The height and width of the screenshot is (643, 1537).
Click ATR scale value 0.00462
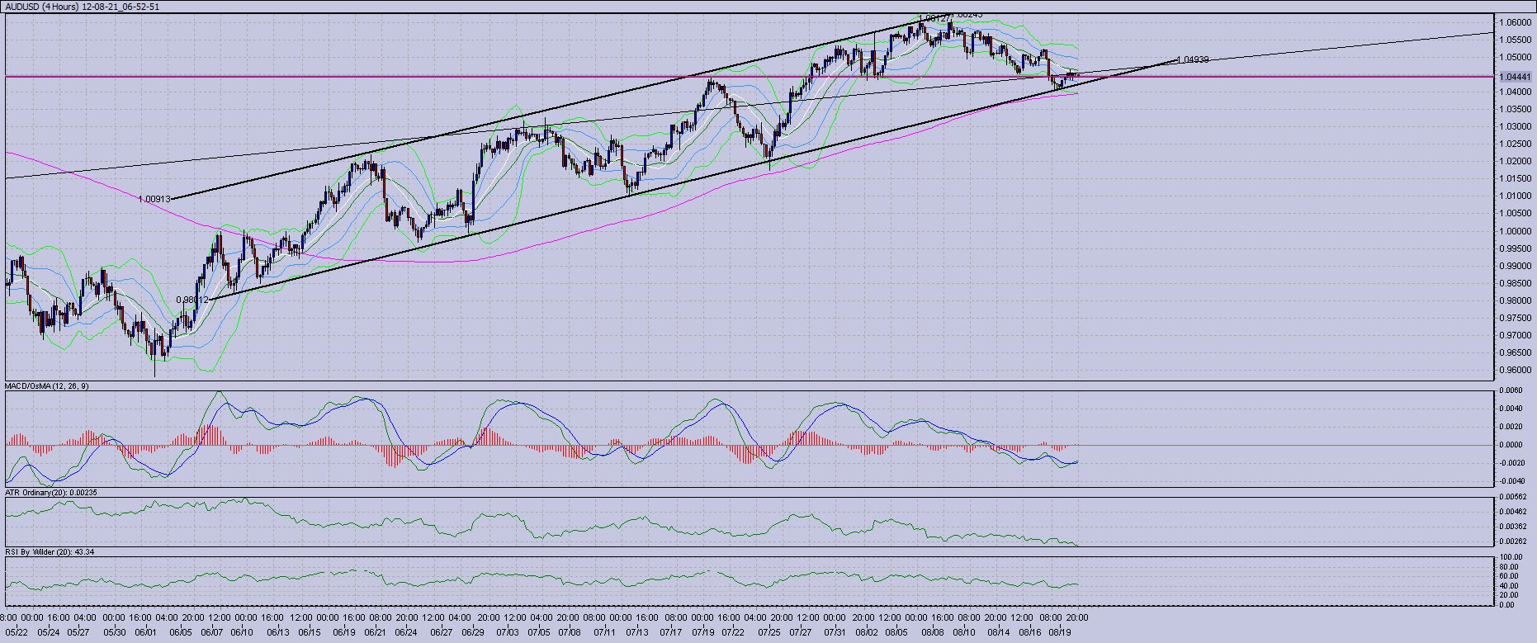coord(1513,512)
